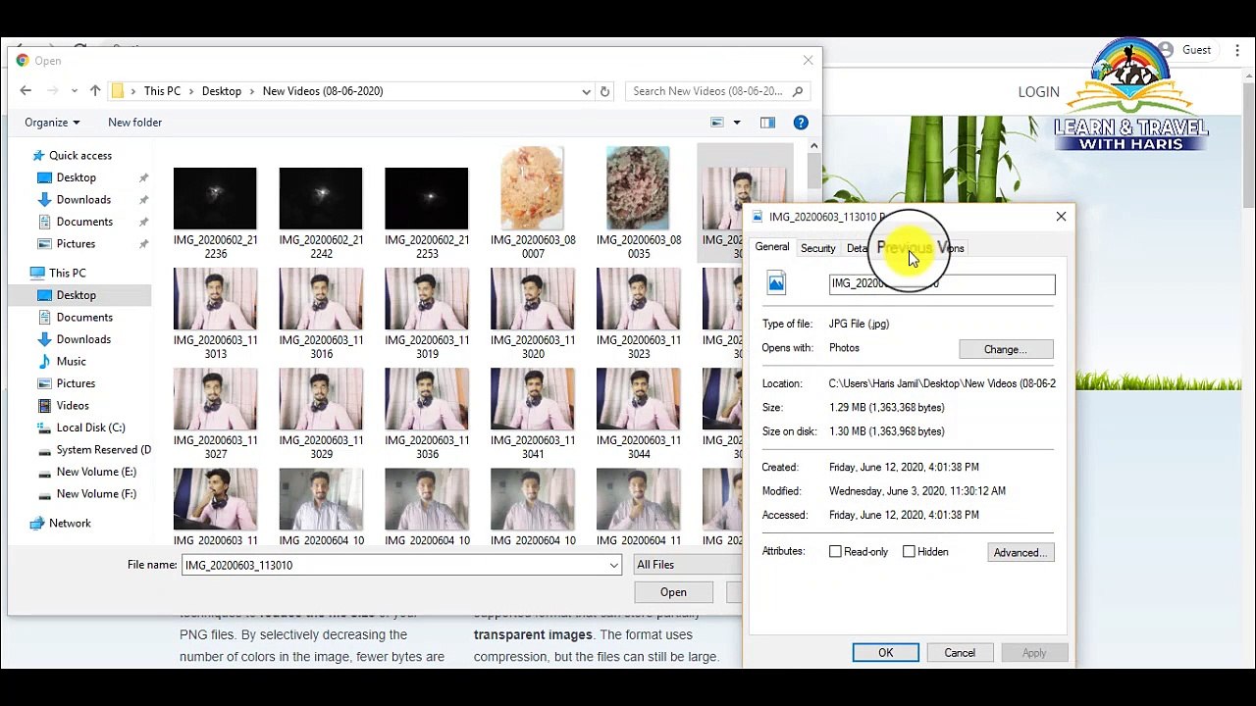Confirm the Properties dialog with OK

885,653
